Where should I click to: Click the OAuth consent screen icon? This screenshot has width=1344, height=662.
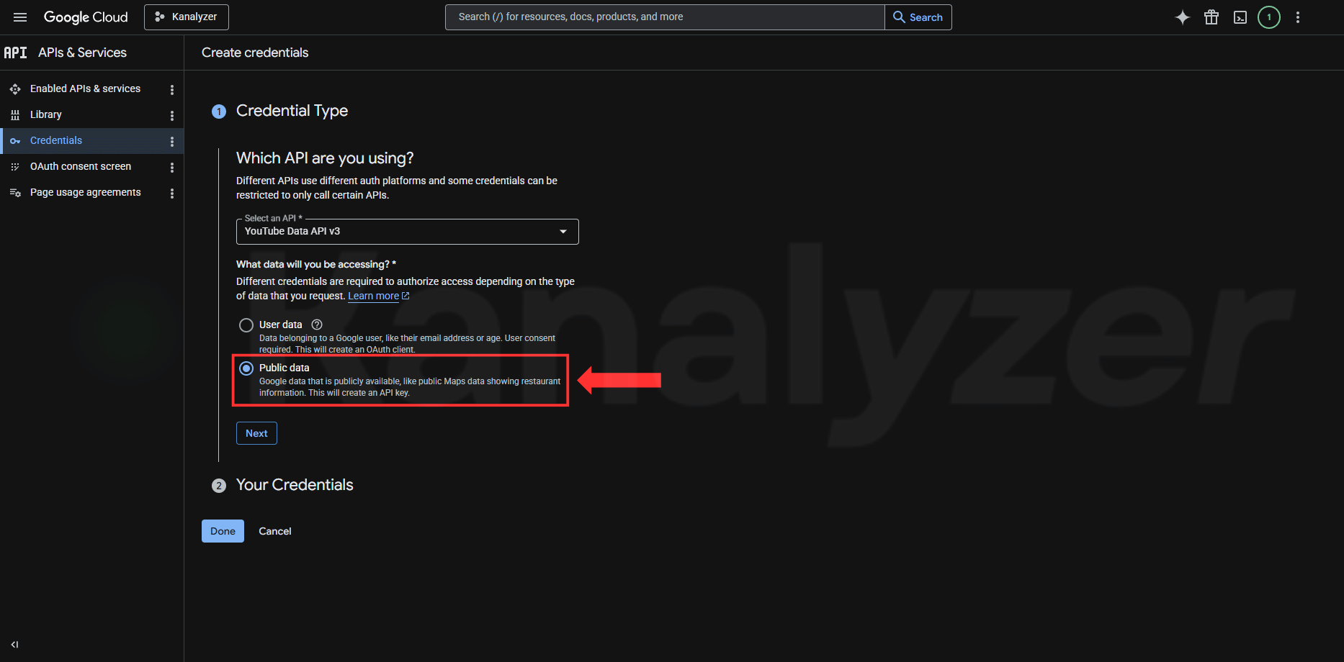15,167
